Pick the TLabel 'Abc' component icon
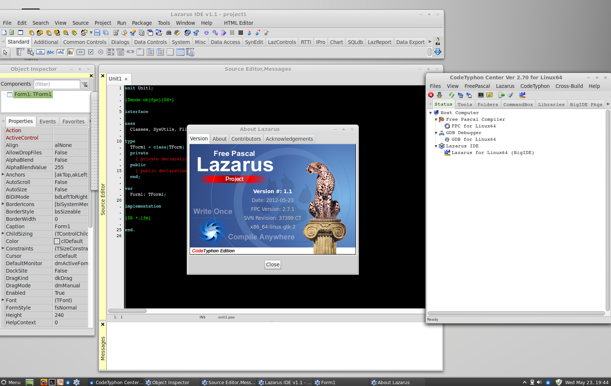 coord(50,52)
